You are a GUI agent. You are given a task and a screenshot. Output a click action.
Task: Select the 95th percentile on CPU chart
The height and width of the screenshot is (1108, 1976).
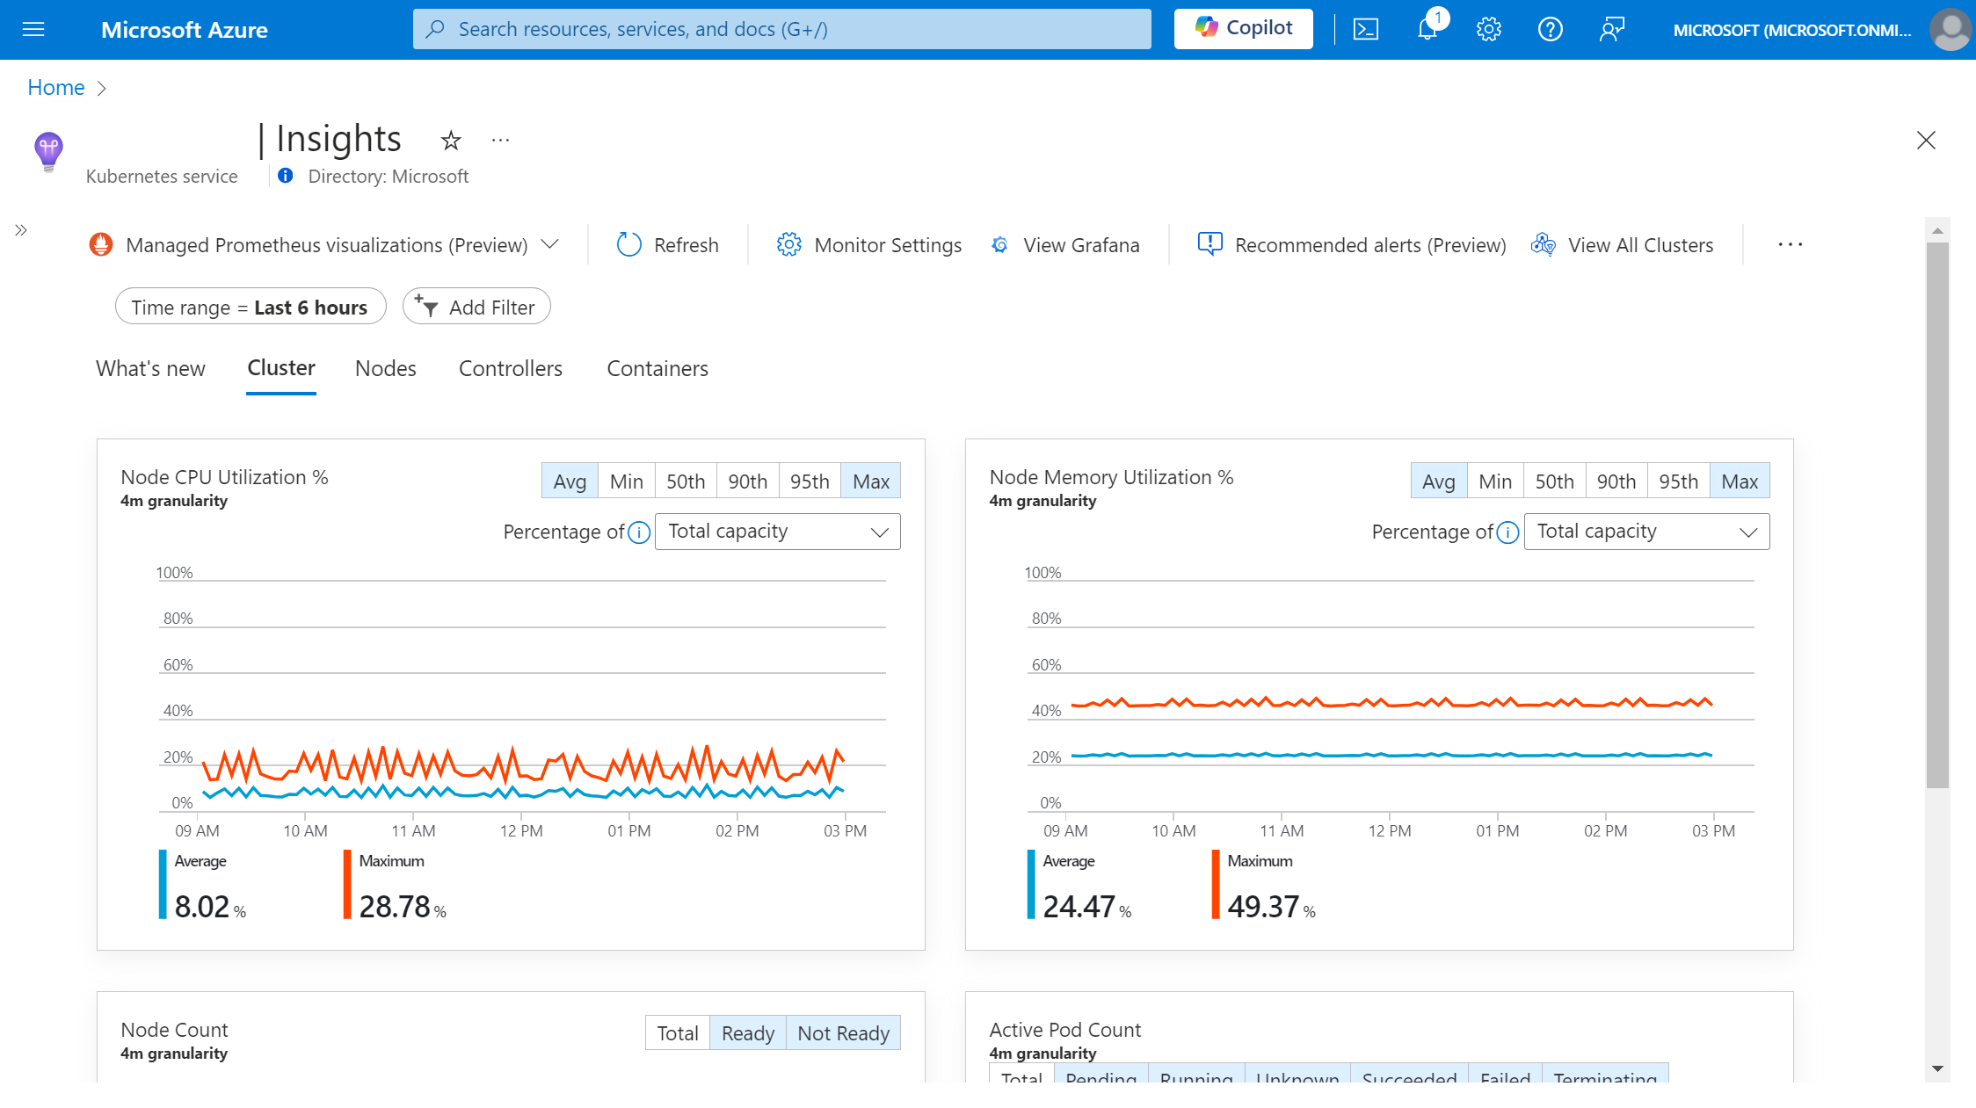point(810,482)
